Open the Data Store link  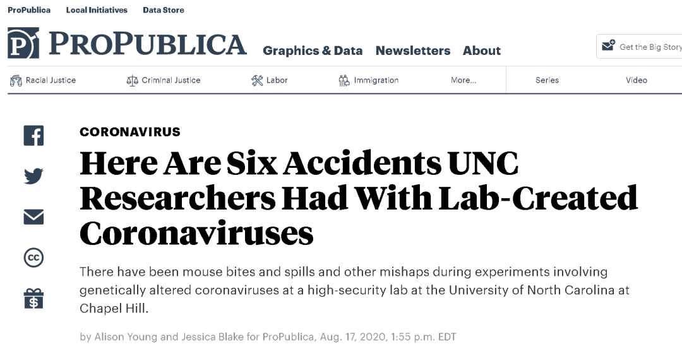[164, 10]
